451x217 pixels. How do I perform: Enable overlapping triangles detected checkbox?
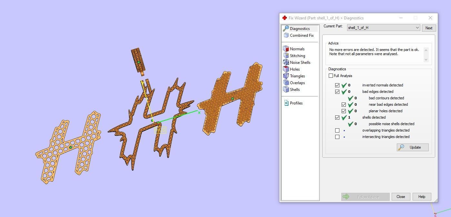pos(337,130)
